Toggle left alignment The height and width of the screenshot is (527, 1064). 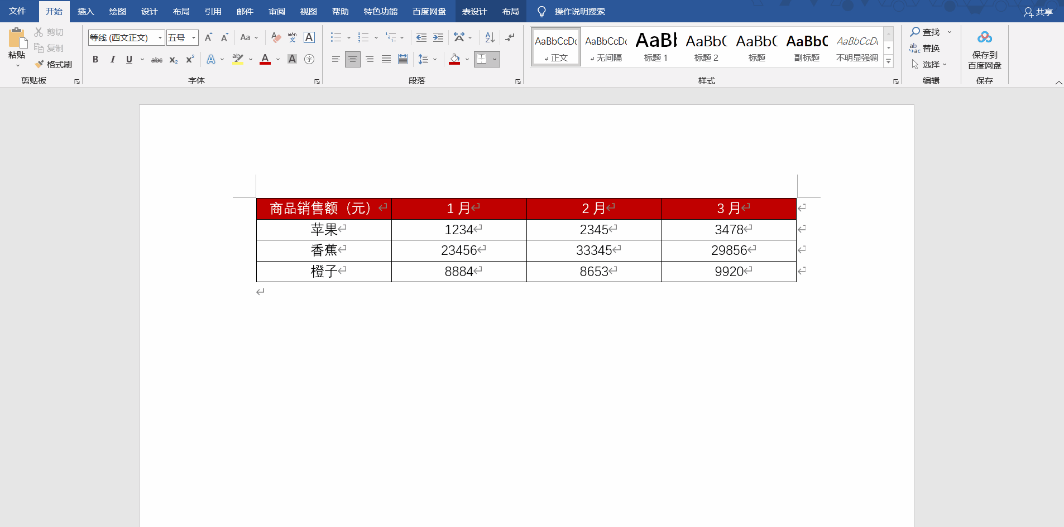[x=336, y=59]
